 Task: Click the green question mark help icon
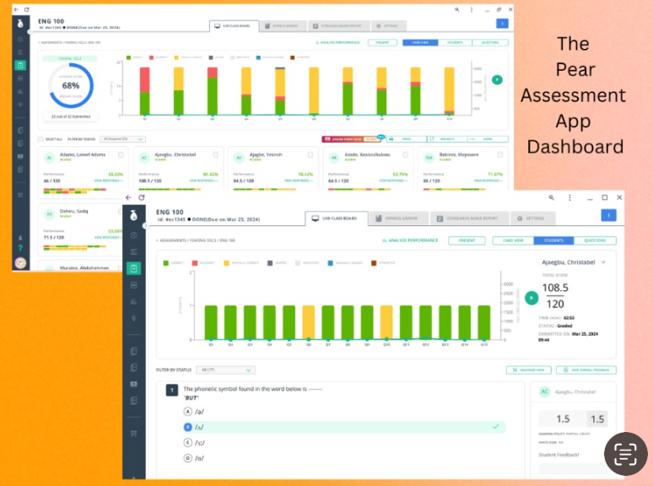point(20,248)
